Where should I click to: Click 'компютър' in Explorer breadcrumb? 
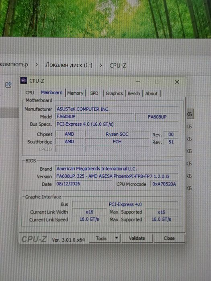tap(14, 64)
